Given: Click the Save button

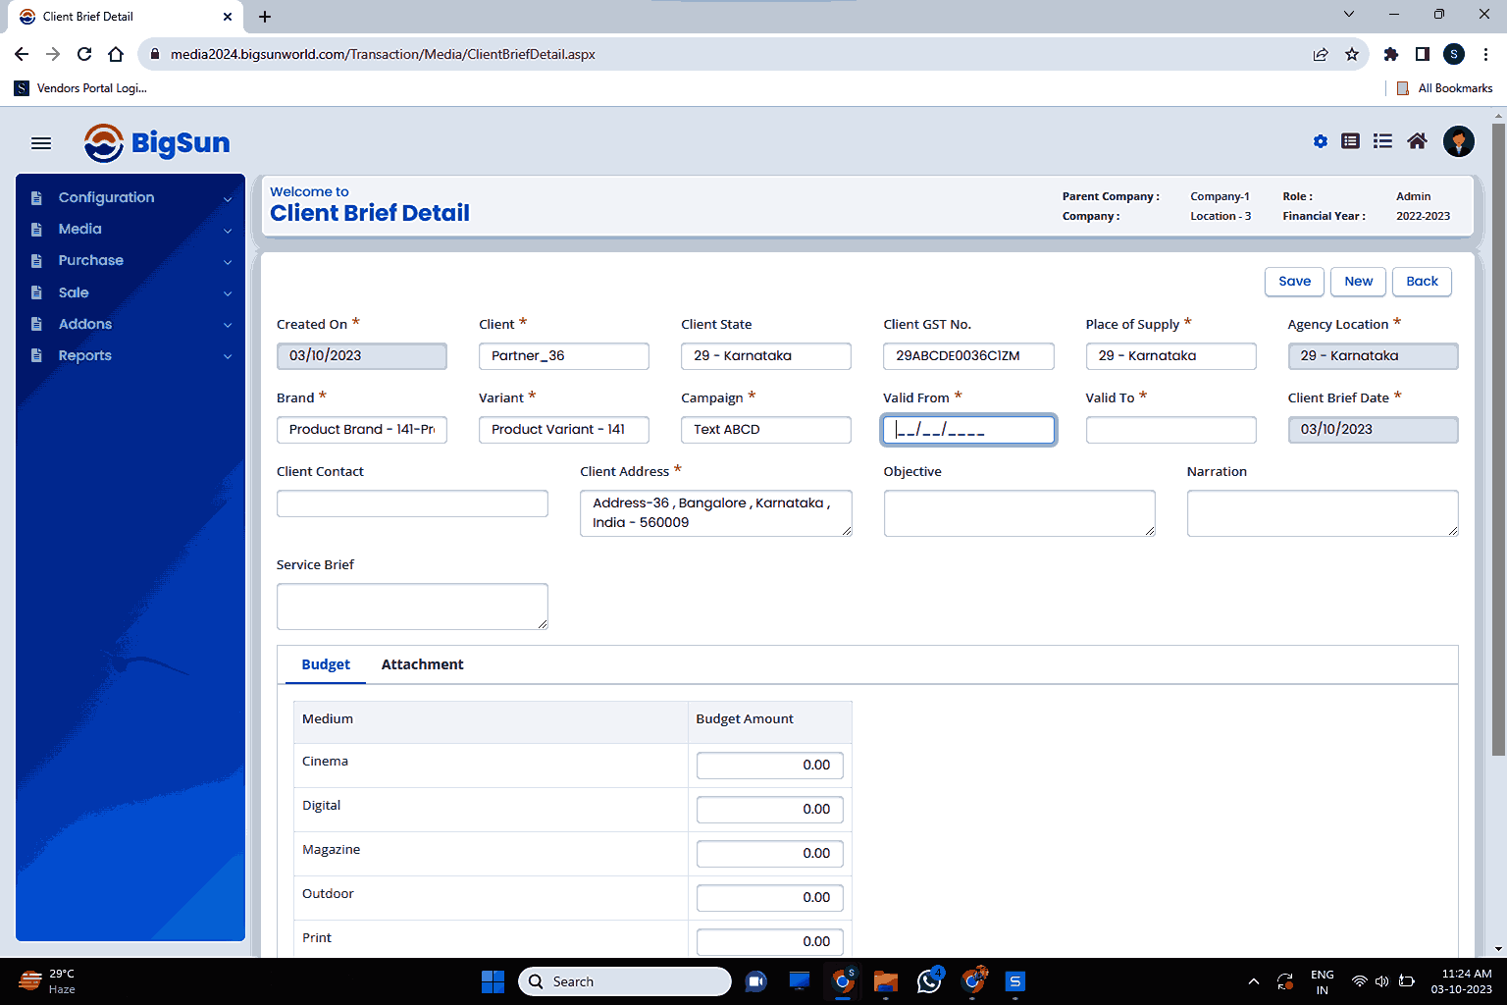Looking at the screenshot, I should point(1294,282).
